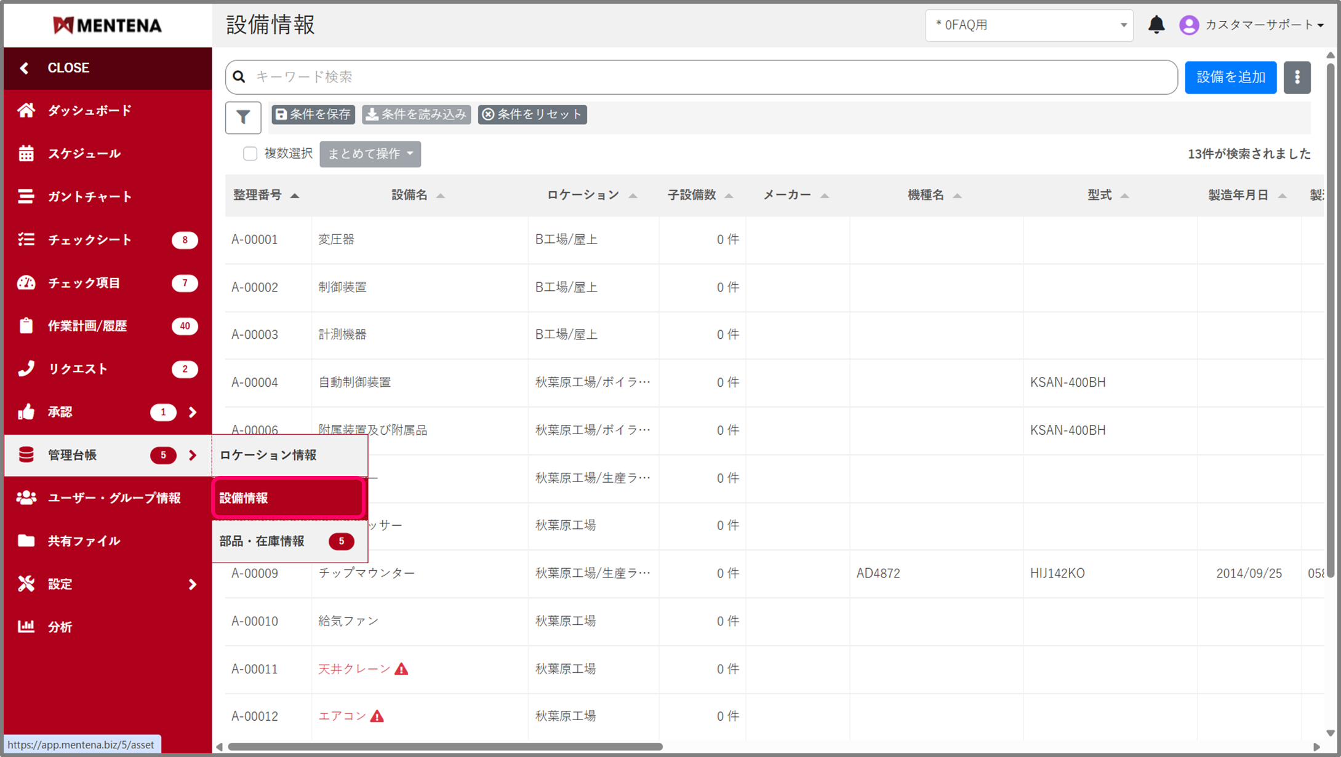Open the まとめて操作 dropdown
The image size is (1341, 757).
[370, 154]
